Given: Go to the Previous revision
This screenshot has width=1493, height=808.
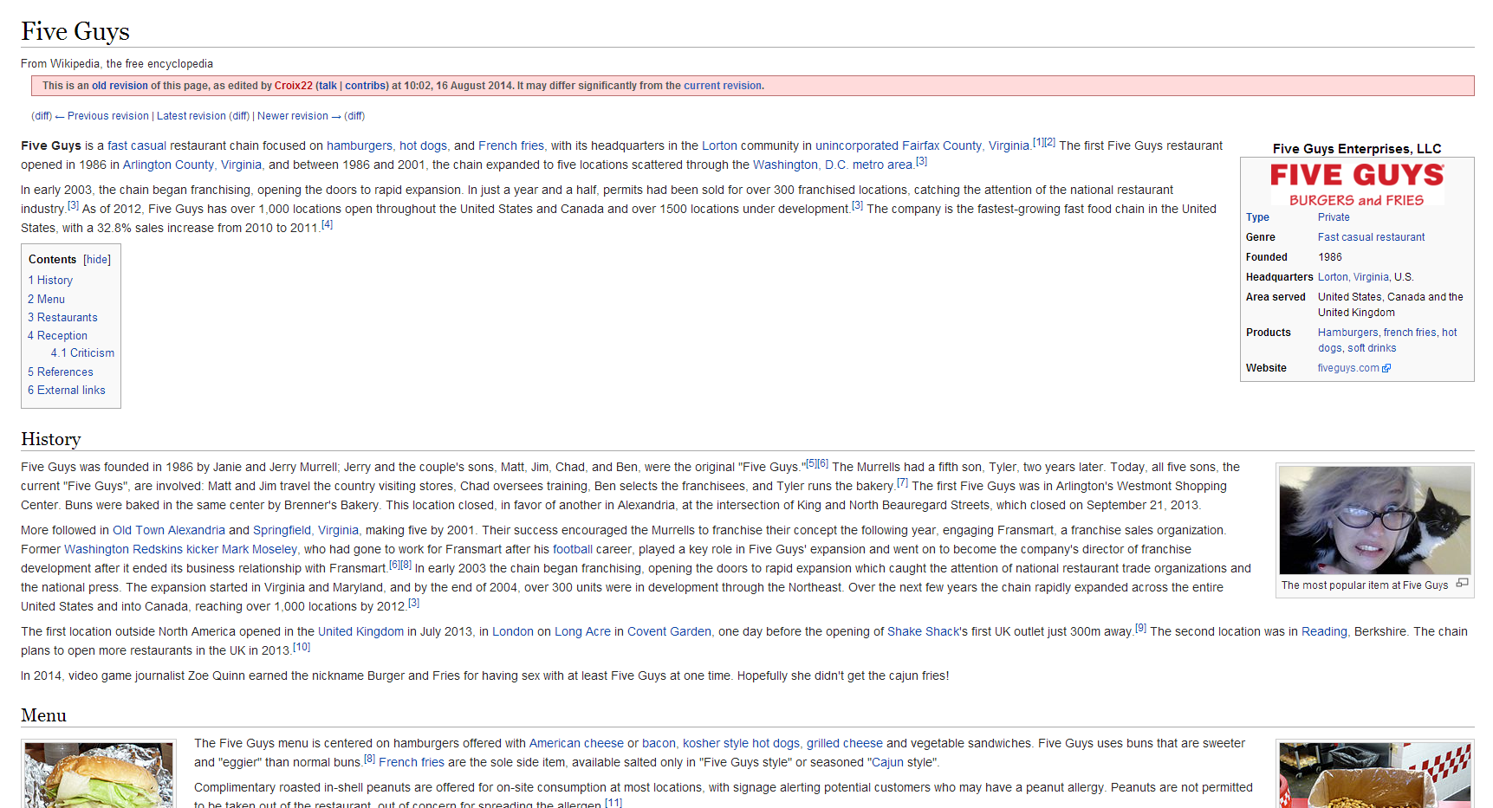Looking at the screenshot, I should pos(108,116).
